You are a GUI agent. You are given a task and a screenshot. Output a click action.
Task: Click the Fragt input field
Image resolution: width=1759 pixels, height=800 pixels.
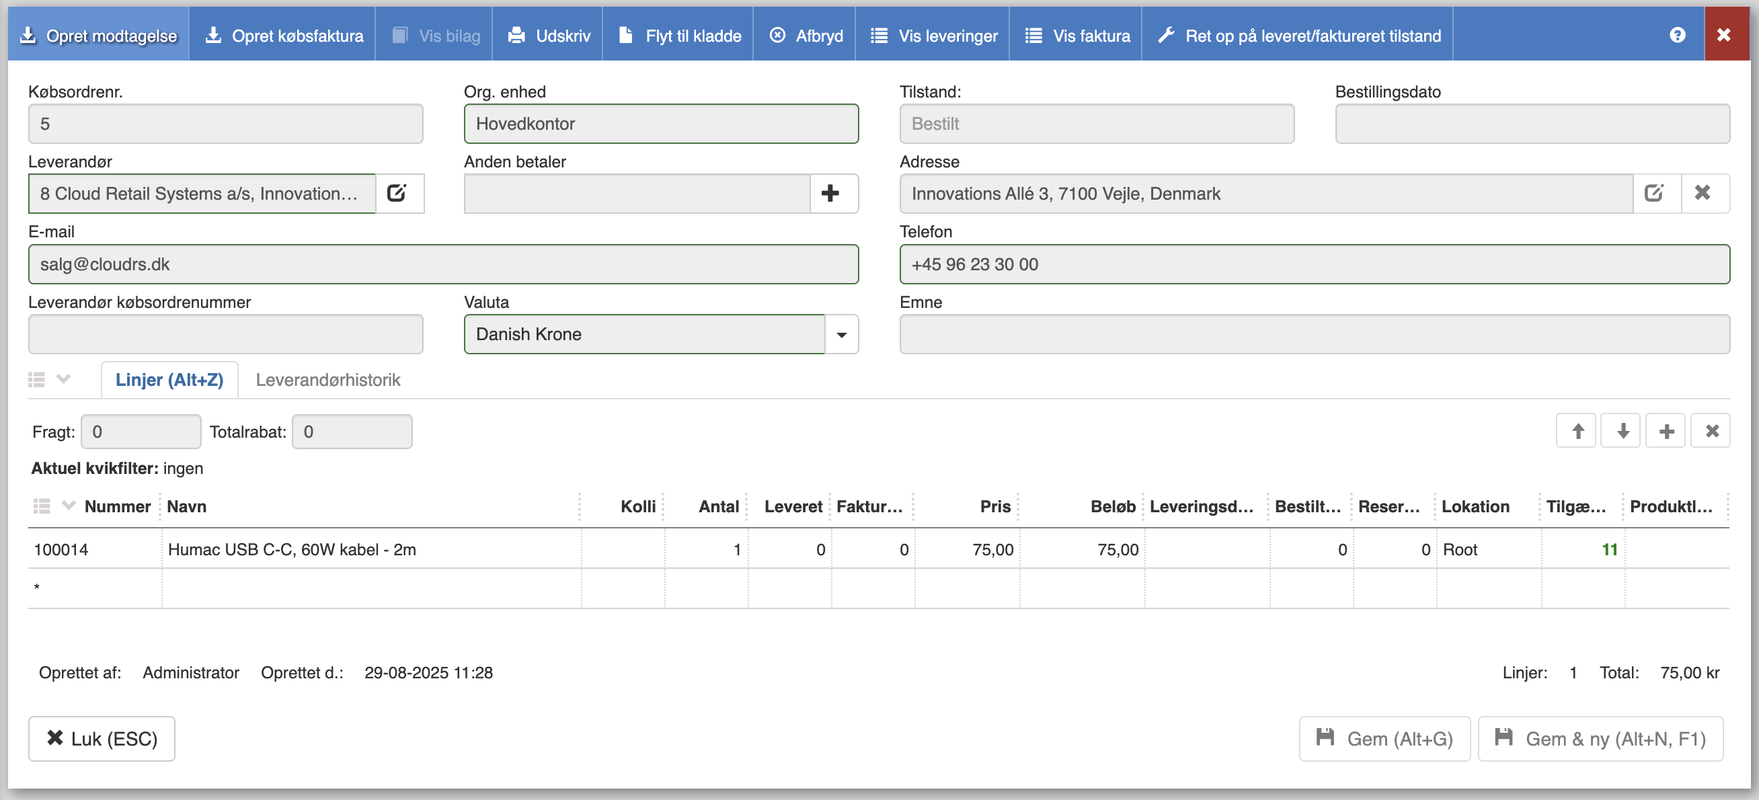(x=141, y=432)
